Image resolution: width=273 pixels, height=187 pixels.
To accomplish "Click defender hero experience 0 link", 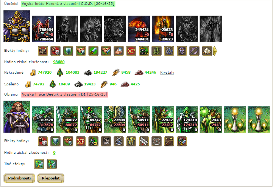I will click(54, 153).
